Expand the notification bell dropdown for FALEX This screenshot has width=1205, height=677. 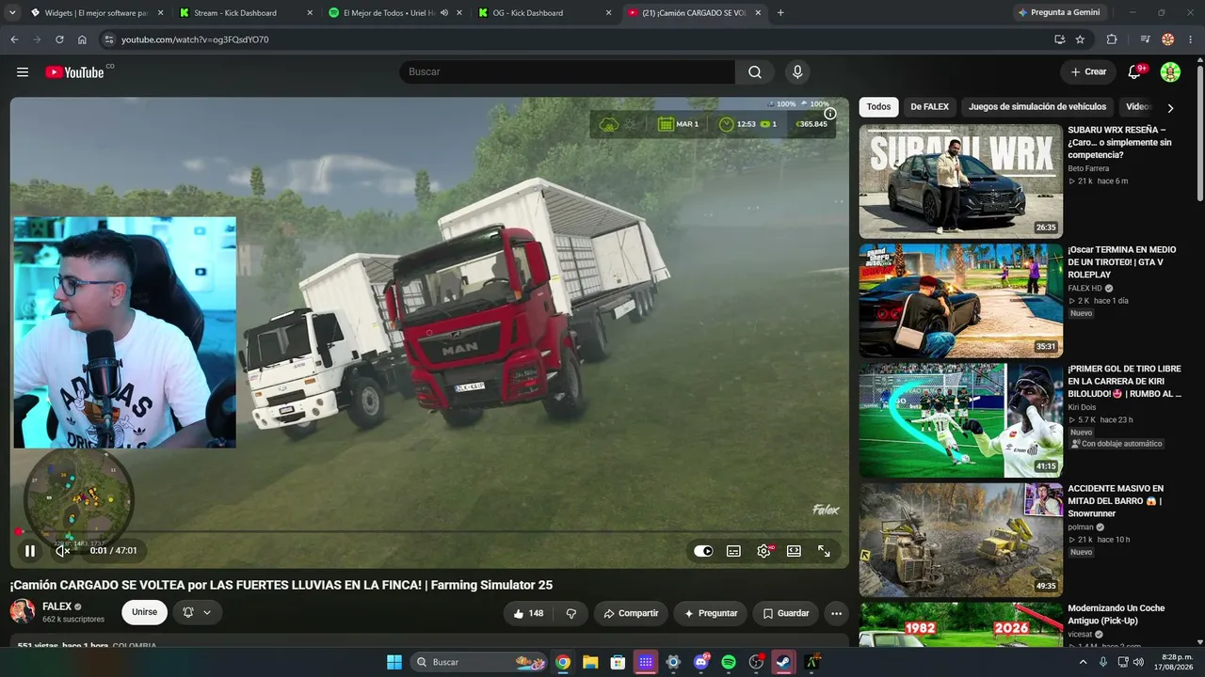coord(198,612)
